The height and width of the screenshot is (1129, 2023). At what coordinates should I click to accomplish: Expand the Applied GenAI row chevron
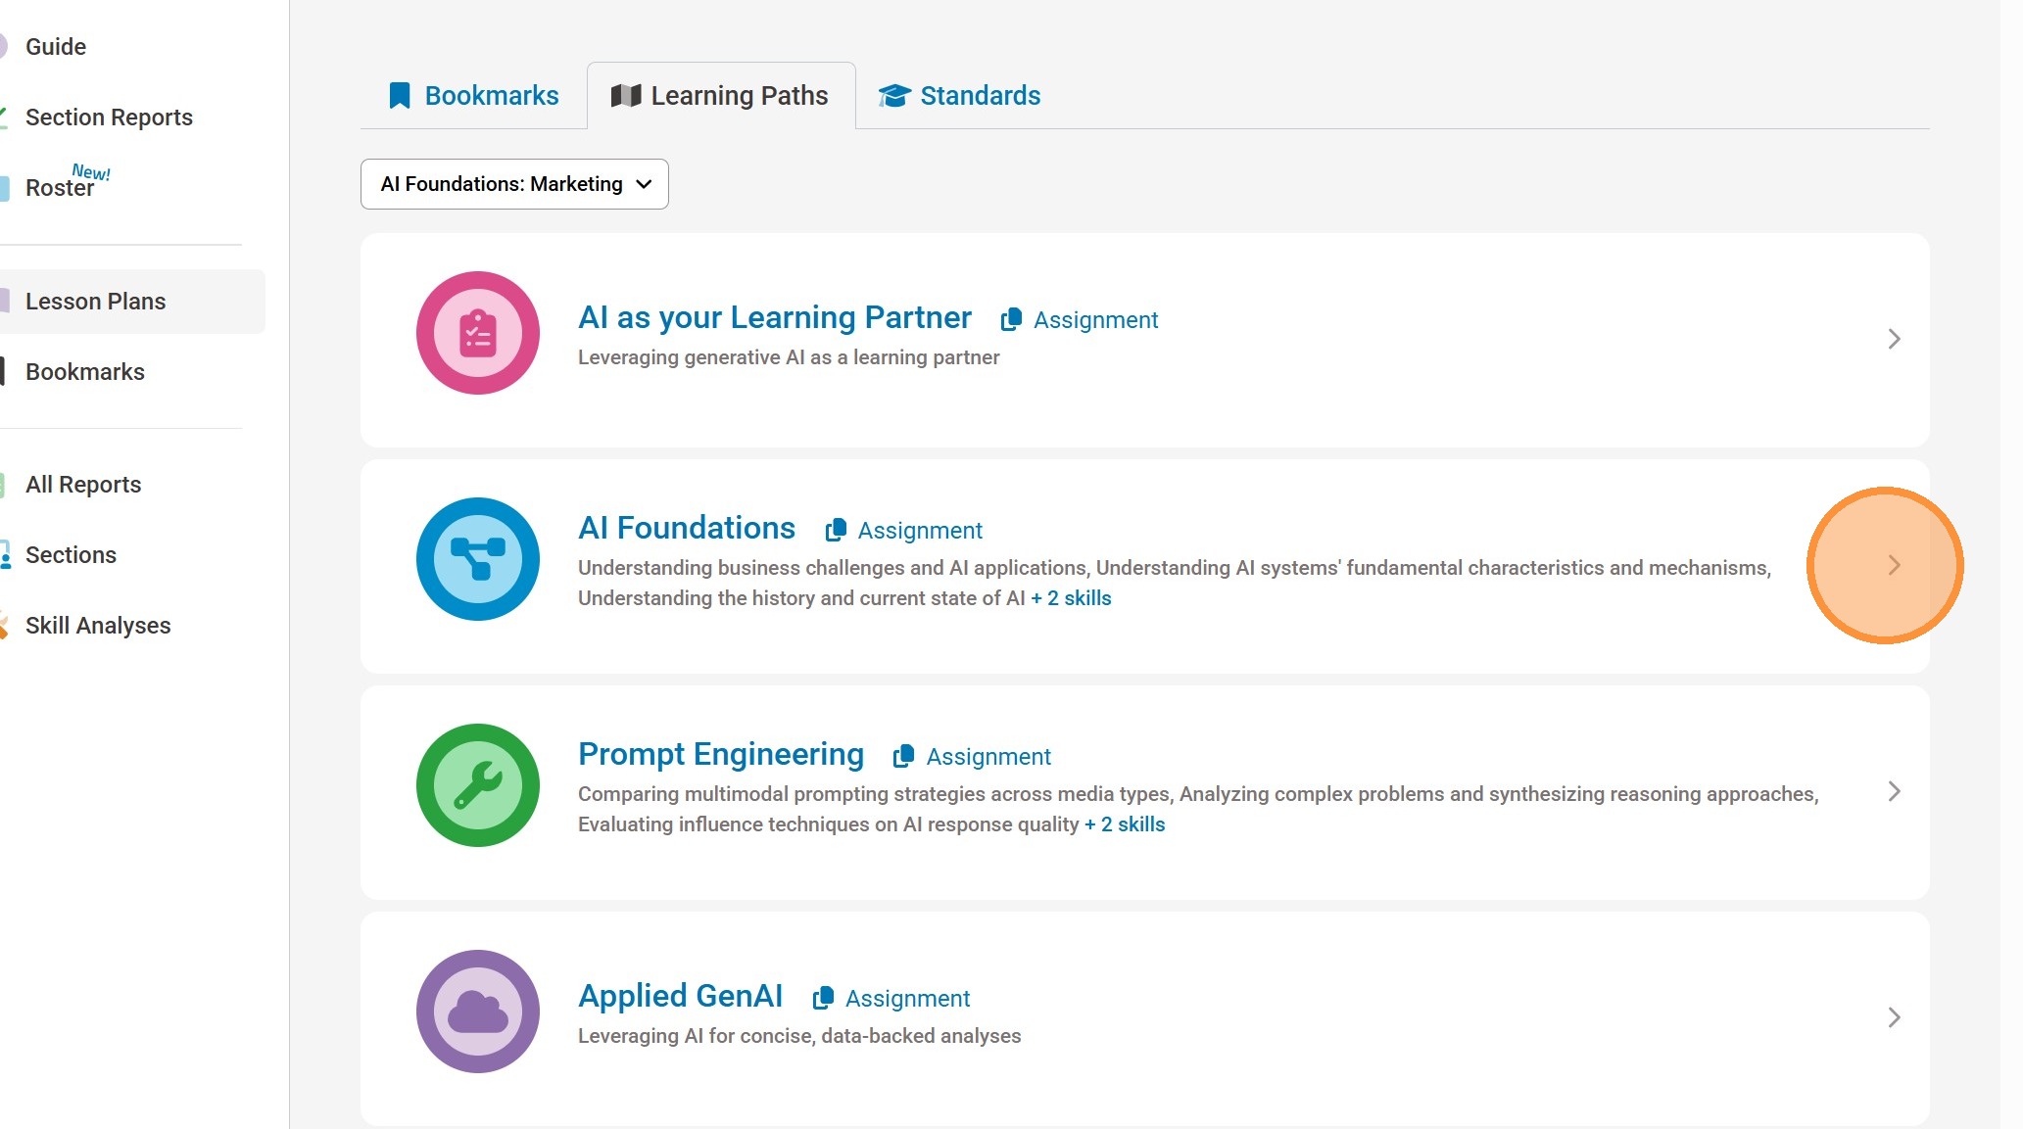tap(1894, 1017)
